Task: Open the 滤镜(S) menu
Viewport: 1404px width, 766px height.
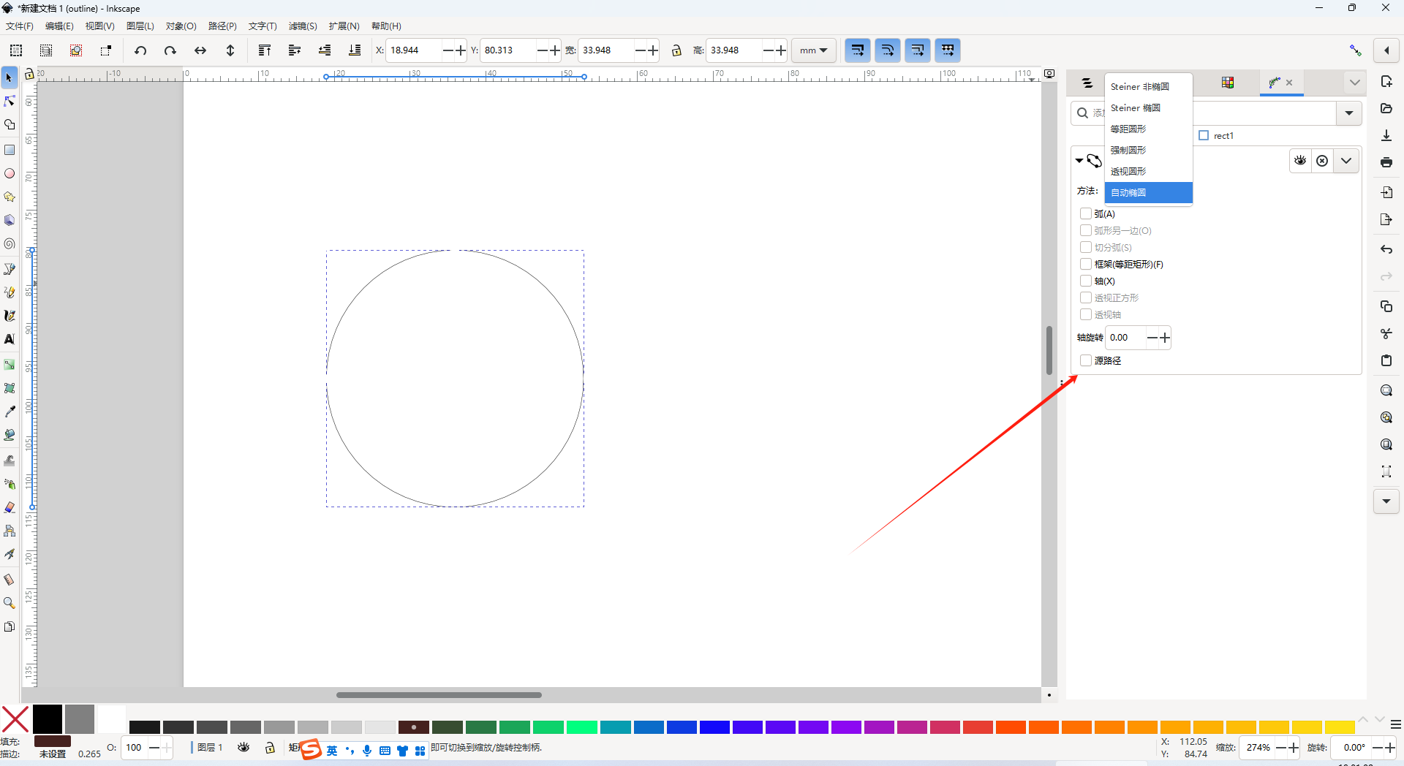Action: tap(303, 26)
